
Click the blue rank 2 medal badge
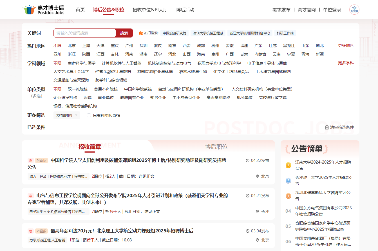pos(288,180)
